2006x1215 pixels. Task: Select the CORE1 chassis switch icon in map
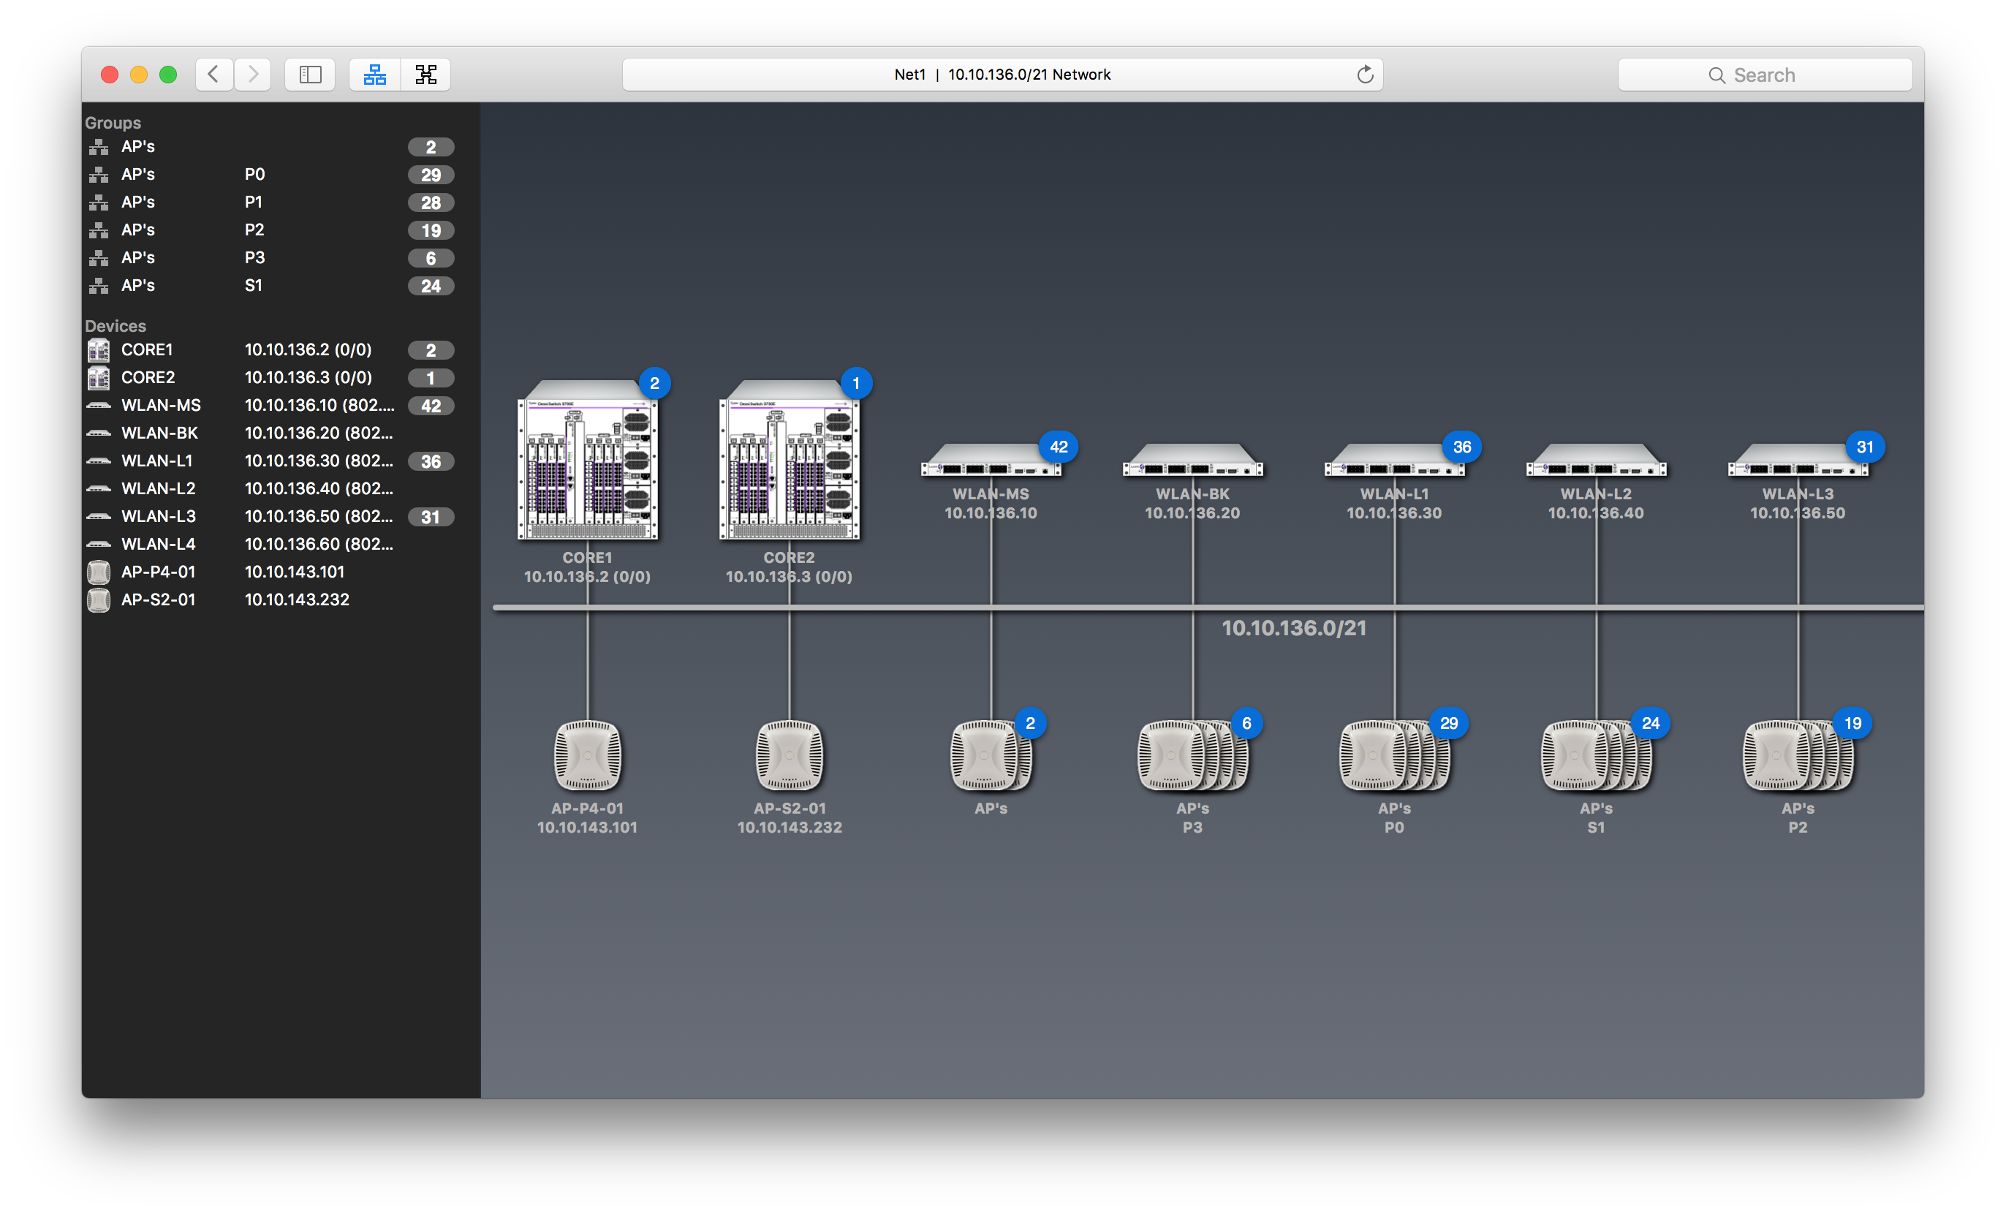(x=587, y=462)
